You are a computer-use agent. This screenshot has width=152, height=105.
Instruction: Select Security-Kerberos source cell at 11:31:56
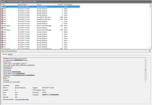click(42, 21)
